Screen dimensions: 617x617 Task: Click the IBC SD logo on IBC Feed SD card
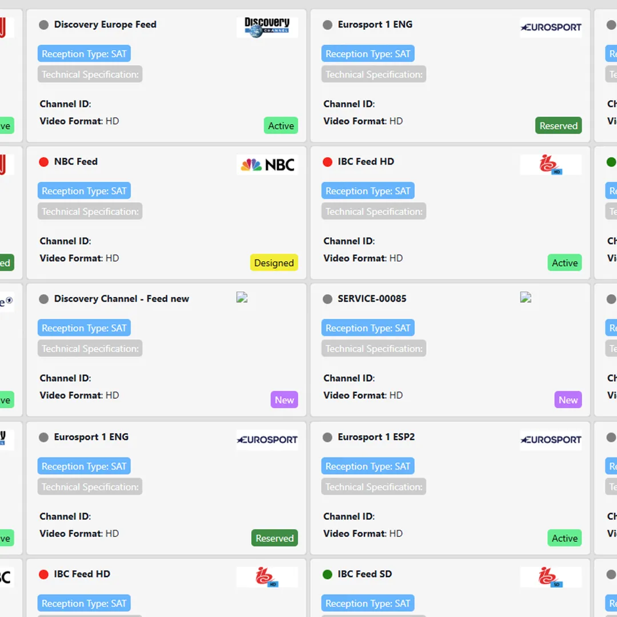point(551,577)
